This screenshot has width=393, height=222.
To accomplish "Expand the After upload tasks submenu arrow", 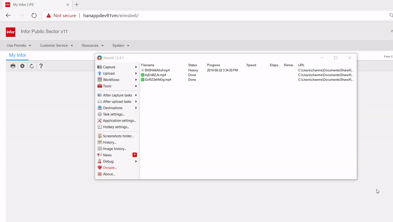I will click(136, 101).
